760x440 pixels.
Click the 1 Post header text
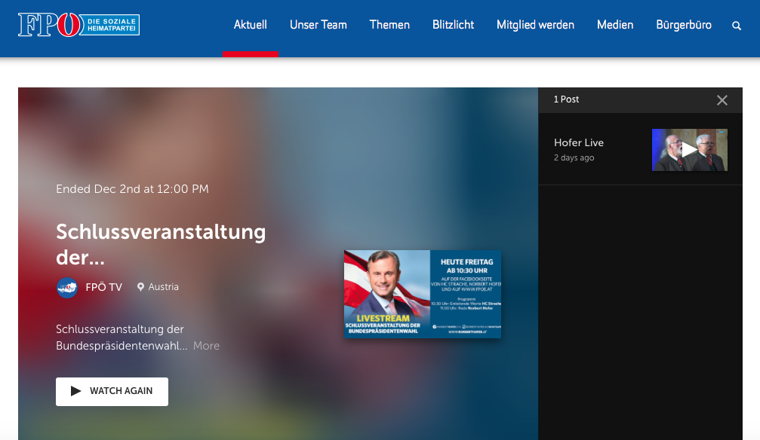(x=566, y=99)
